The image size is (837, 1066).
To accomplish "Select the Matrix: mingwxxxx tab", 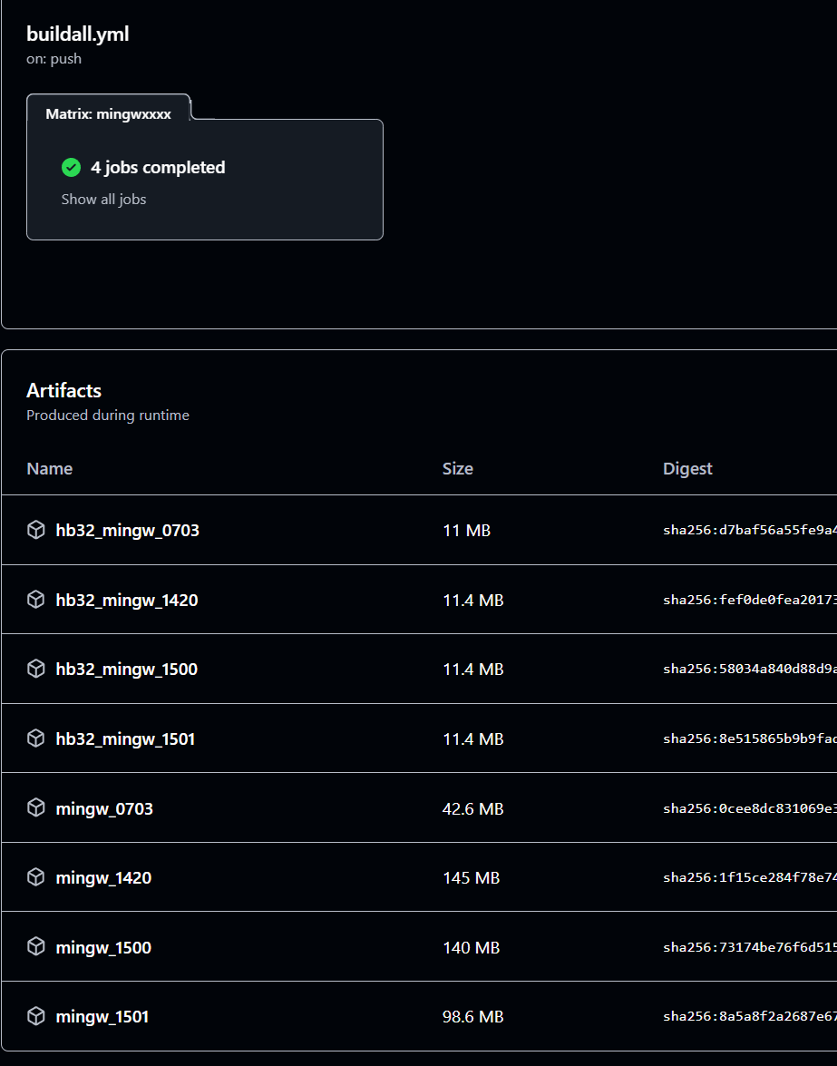I will [108, 114].
